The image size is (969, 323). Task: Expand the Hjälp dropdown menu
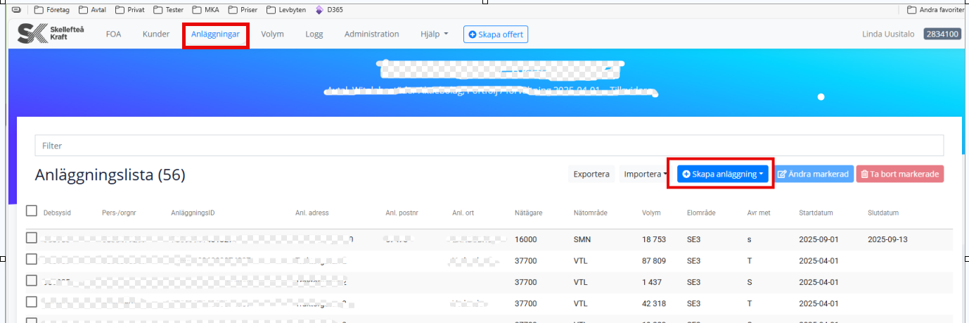click(434, 34)
